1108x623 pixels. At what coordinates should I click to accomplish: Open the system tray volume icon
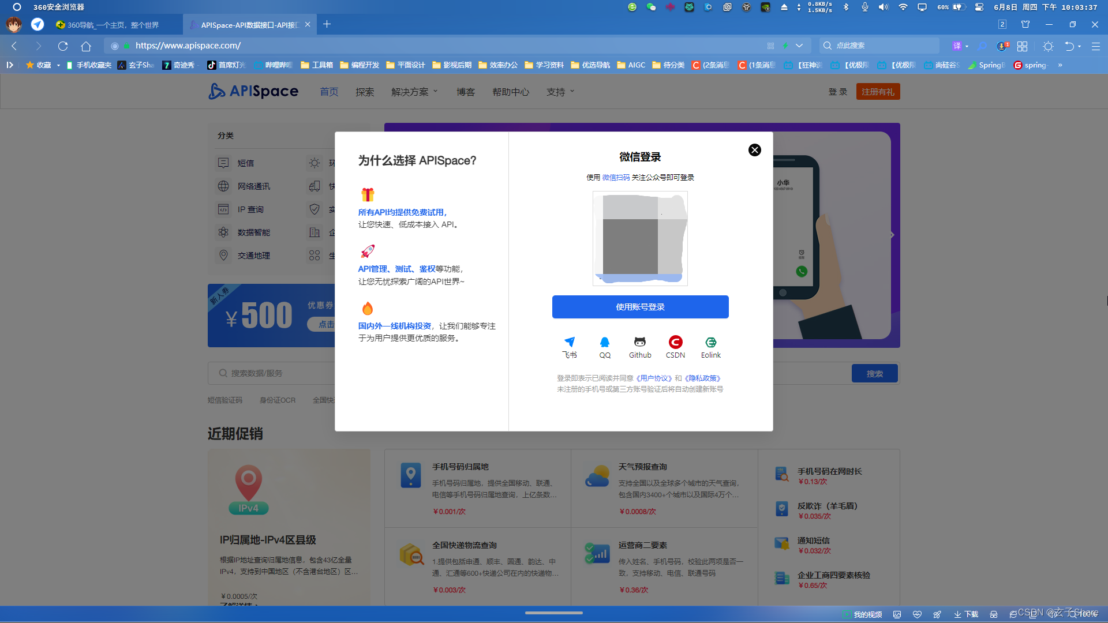click(x=884, y=7)
